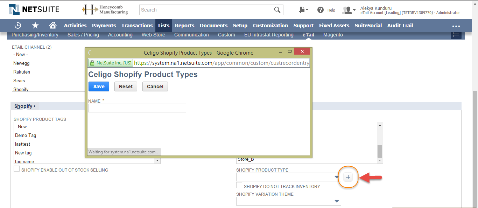This screenshot has width=478, height=208.
Task: Click Reset in the Celigo Shopify Product Types popup
Action: [x=126, y=86]
